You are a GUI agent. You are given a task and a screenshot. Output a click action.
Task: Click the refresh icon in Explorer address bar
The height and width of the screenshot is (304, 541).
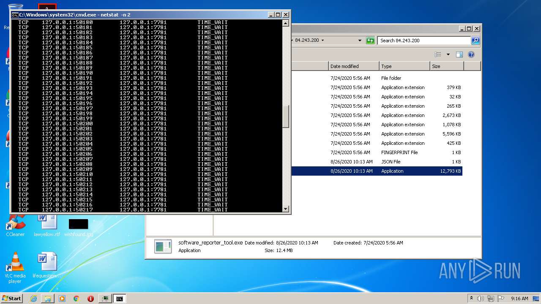click(370, 41)
